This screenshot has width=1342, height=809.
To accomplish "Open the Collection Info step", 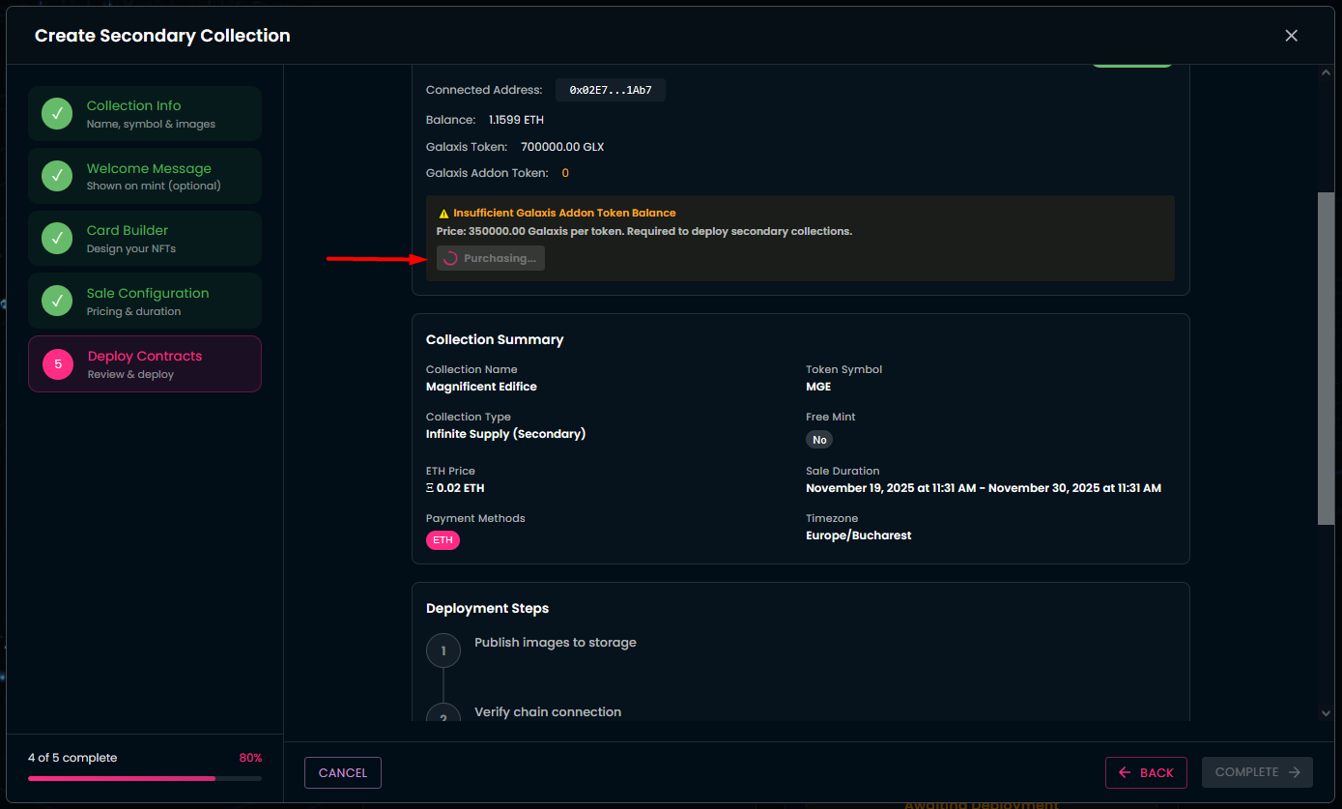I will tap(145, 114).
